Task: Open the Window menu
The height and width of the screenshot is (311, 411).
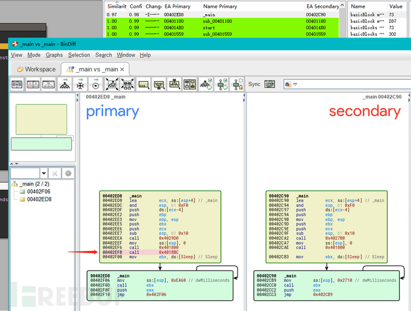Action: (126, 55)
